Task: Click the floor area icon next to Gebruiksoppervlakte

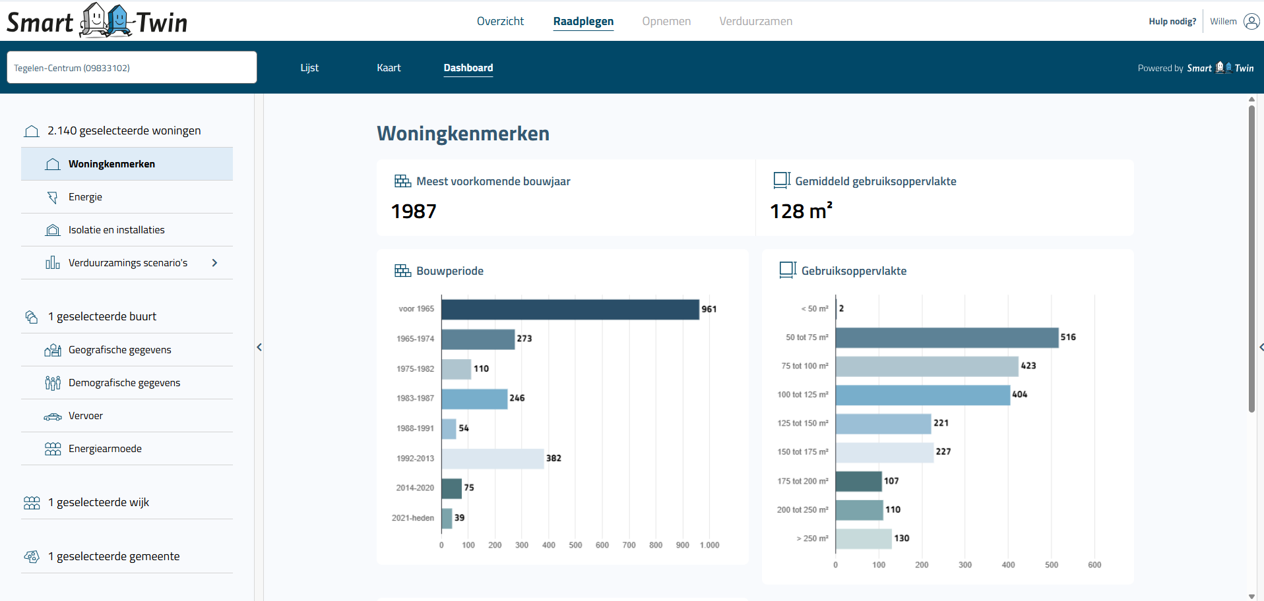Action: pos(787,270)
